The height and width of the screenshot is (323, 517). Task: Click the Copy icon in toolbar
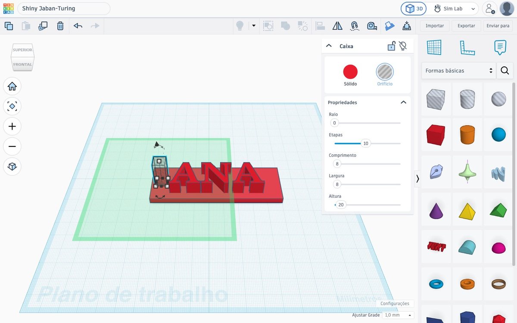pyautogui.click(x=9, y=26)
